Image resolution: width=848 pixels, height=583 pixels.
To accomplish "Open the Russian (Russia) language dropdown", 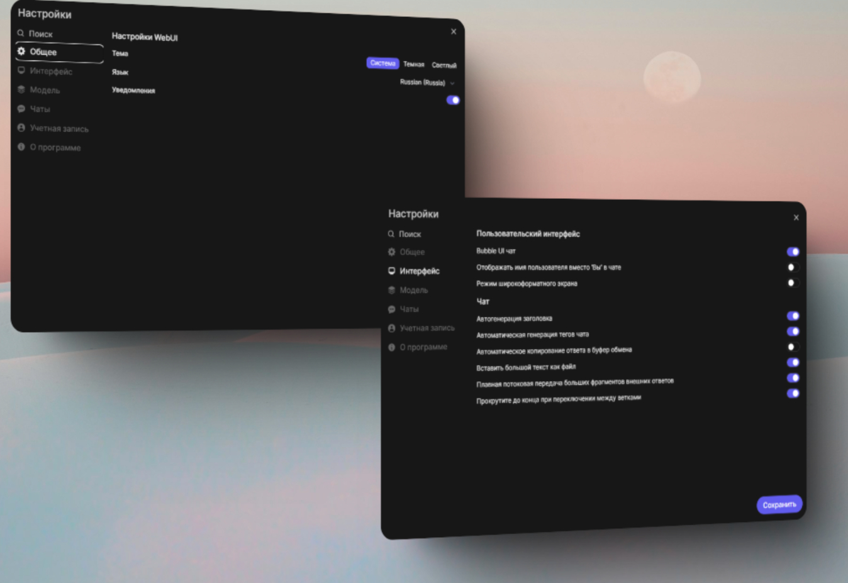I will [427, 82].
